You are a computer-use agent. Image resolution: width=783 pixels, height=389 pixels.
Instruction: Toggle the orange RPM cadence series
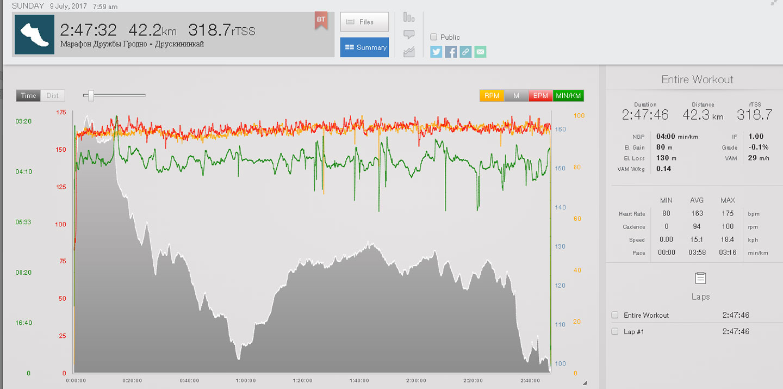coord(492,96)
